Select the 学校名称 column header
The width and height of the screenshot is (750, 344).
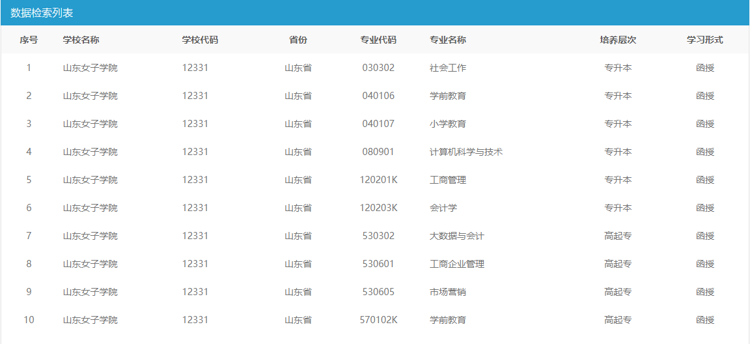coord(81,40)
